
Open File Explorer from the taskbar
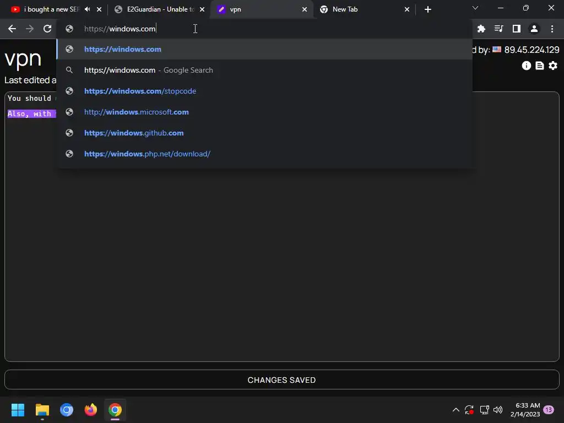point(42,410)
